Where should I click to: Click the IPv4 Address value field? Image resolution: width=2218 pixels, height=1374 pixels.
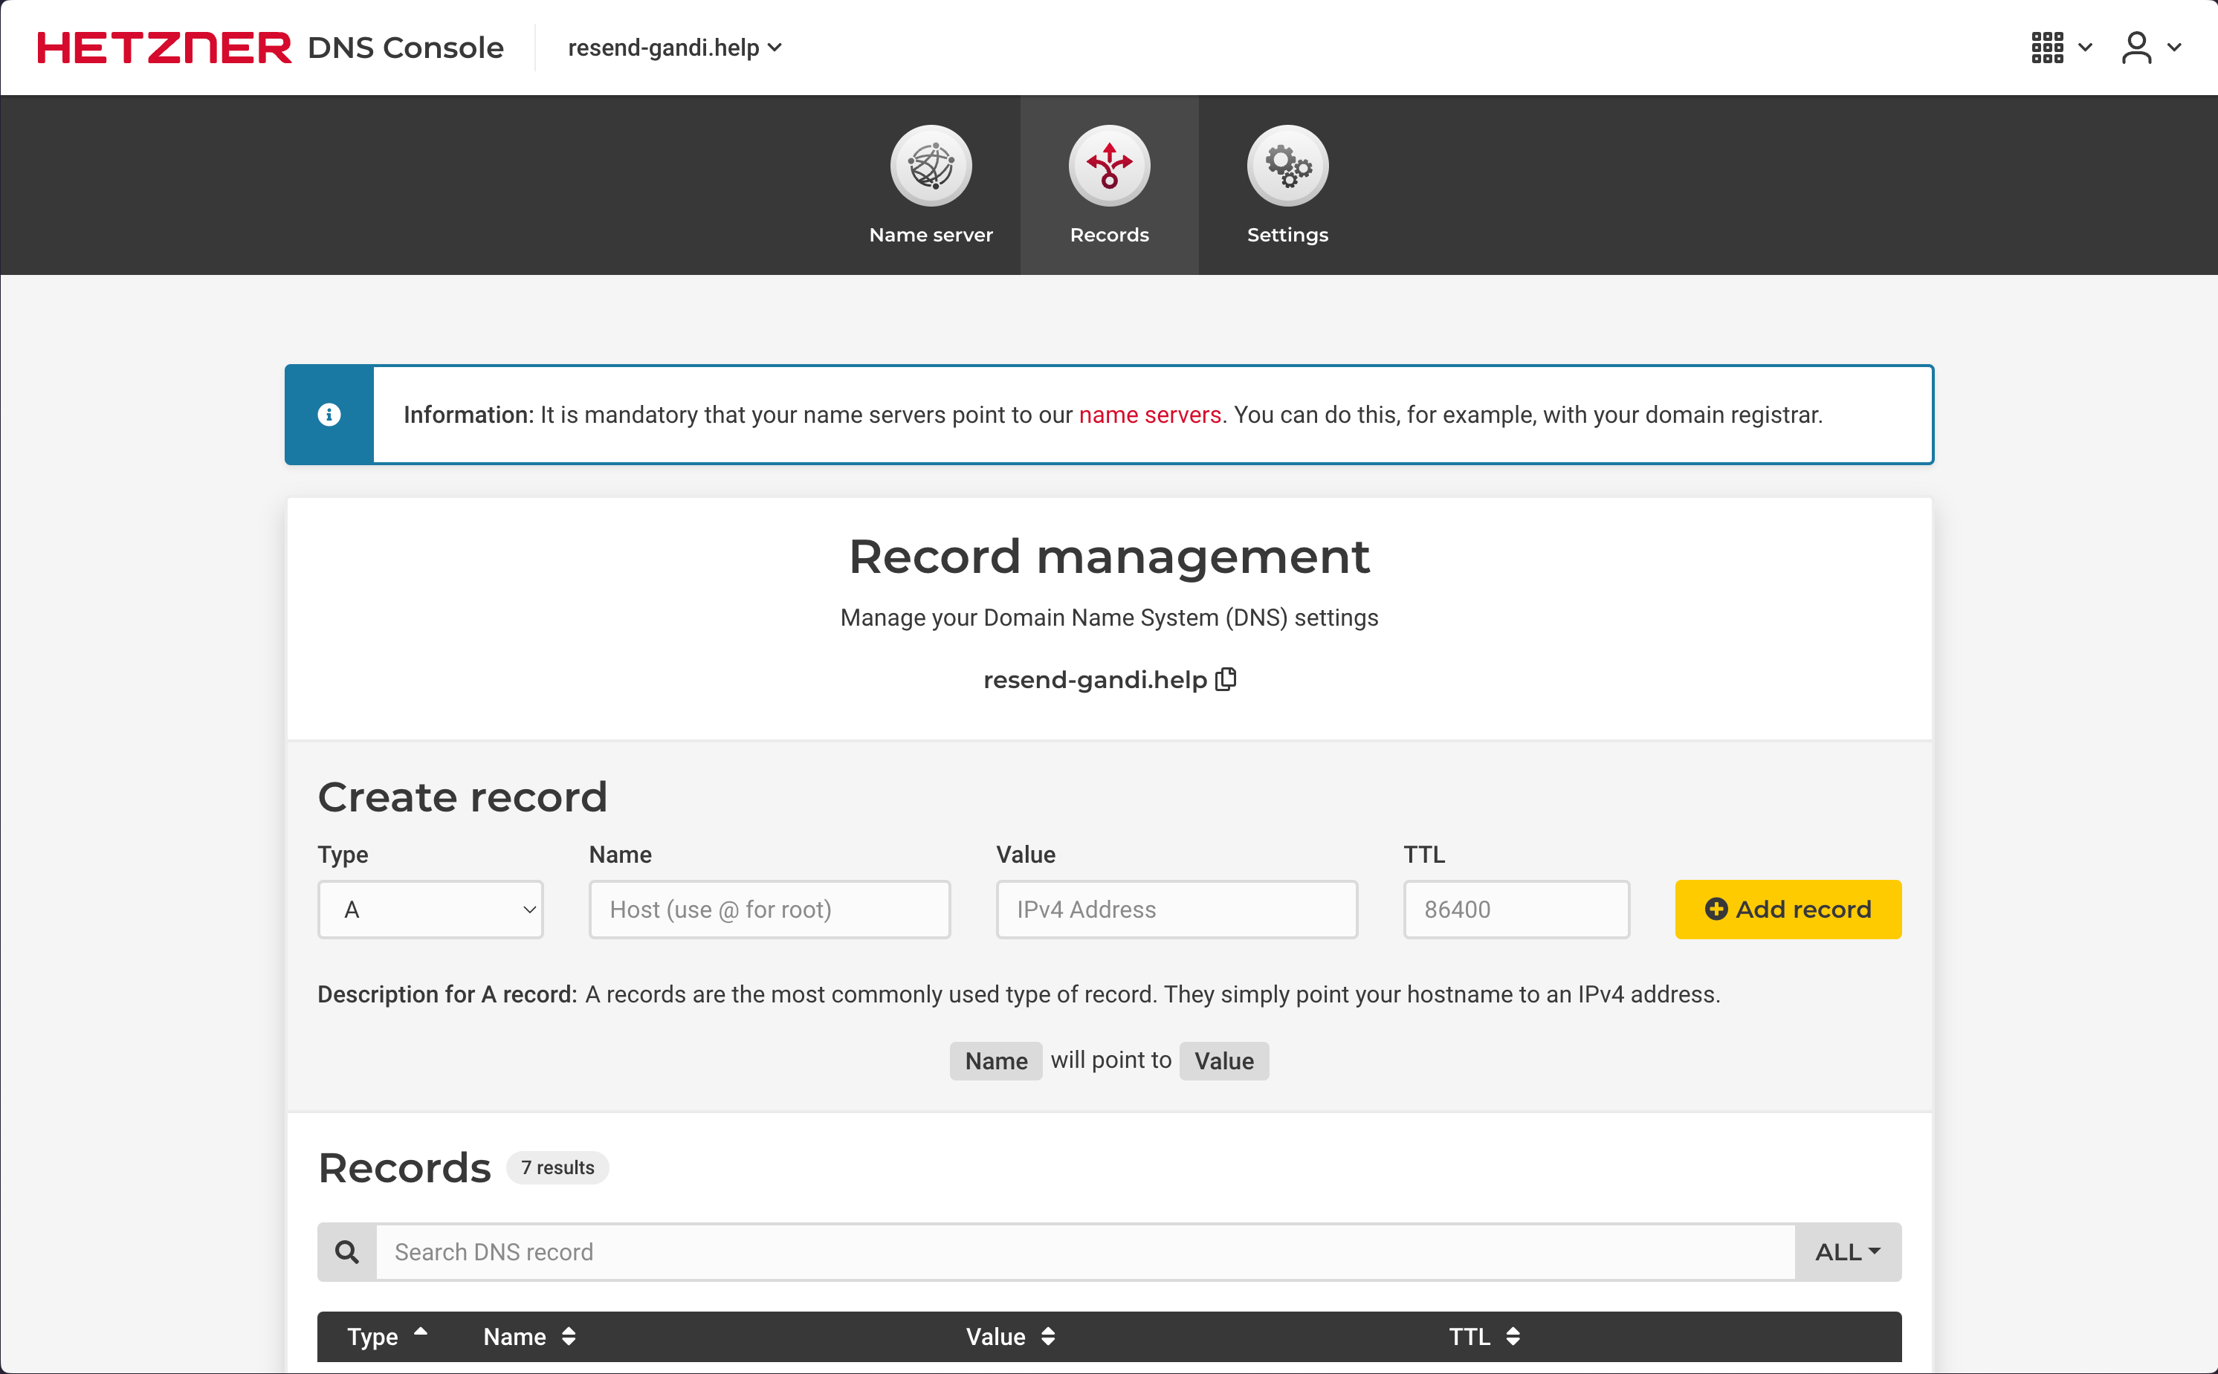pyautogui.click(x=1176, y=910)
